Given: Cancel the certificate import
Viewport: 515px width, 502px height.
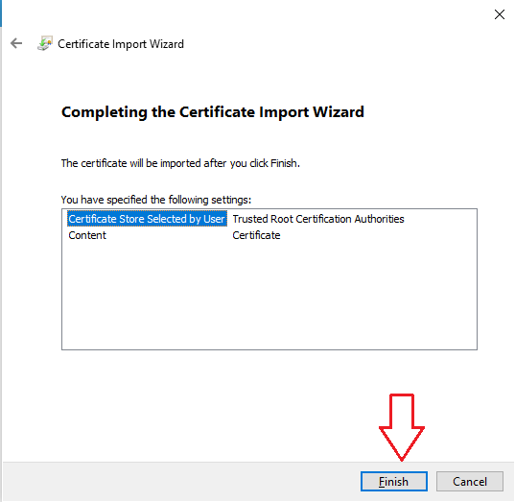Looking at the screenshot, I should (470, 481).
